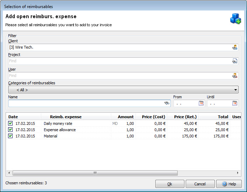Sort by Price (Cost) column header
247x192 pixels.
pos(151,117)
